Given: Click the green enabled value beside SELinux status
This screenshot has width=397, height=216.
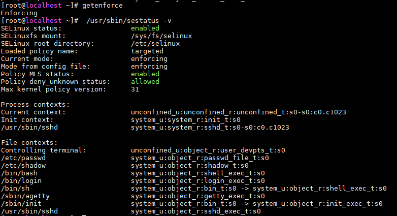Looking at the screenshot, I should pos(145,28).
